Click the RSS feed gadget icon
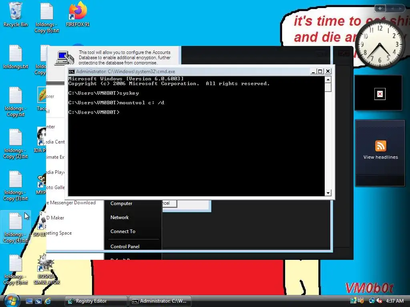 tap(380, 146)
